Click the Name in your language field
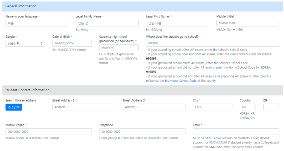This screenshot has width=284, height=151. point(37,23)
